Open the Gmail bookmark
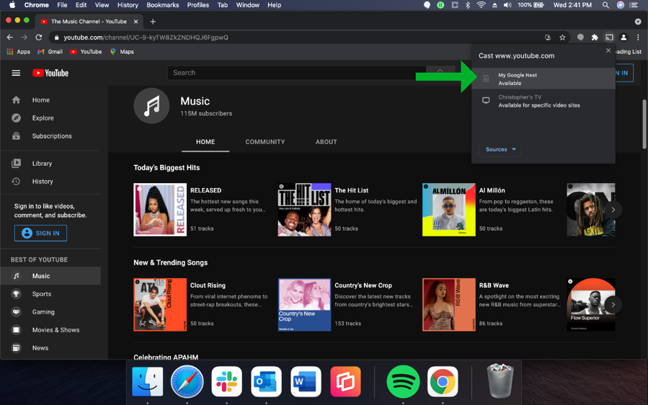This screenshot has height=405, width=648. tap(50, 52)
